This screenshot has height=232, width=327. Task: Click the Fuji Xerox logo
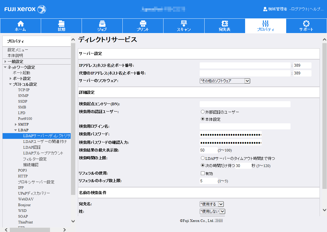tap(25, 9)
